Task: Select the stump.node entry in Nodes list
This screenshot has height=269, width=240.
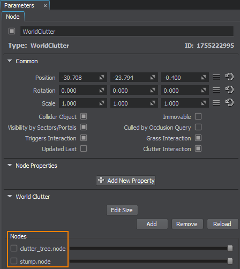Action: pos(35,261)
